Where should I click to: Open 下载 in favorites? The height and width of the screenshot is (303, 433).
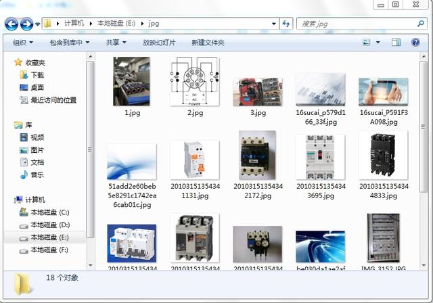(37, 75)
